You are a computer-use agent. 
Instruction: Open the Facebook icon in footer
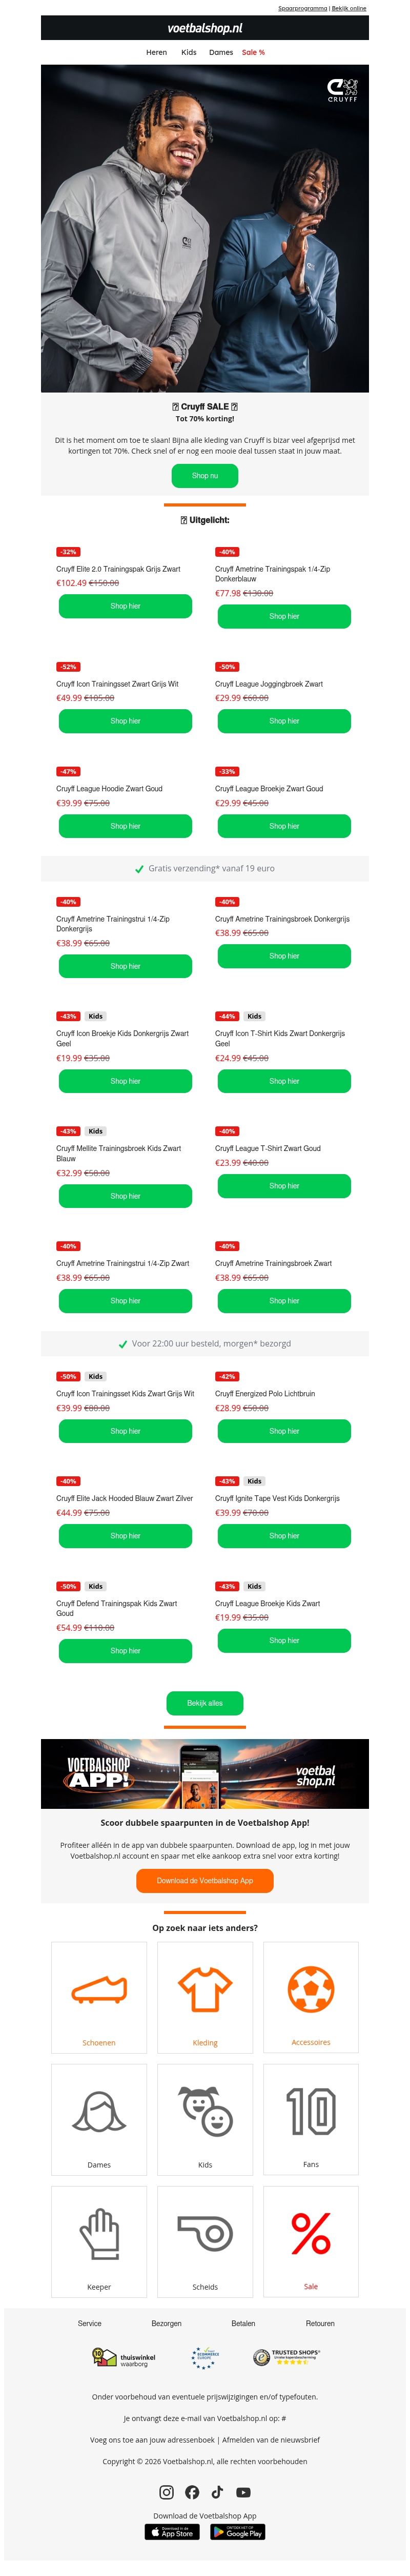(192, 2491)
